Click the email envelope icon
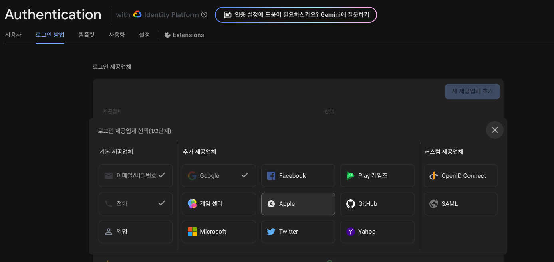Image resolution: width=554 pixels, height=262 pixels. pyautogui.click(x=109, y=176)
